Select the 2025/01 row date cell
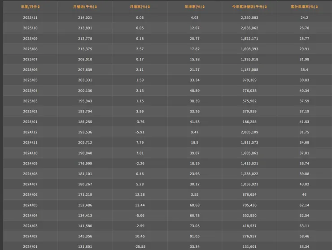 click(31, 122)
